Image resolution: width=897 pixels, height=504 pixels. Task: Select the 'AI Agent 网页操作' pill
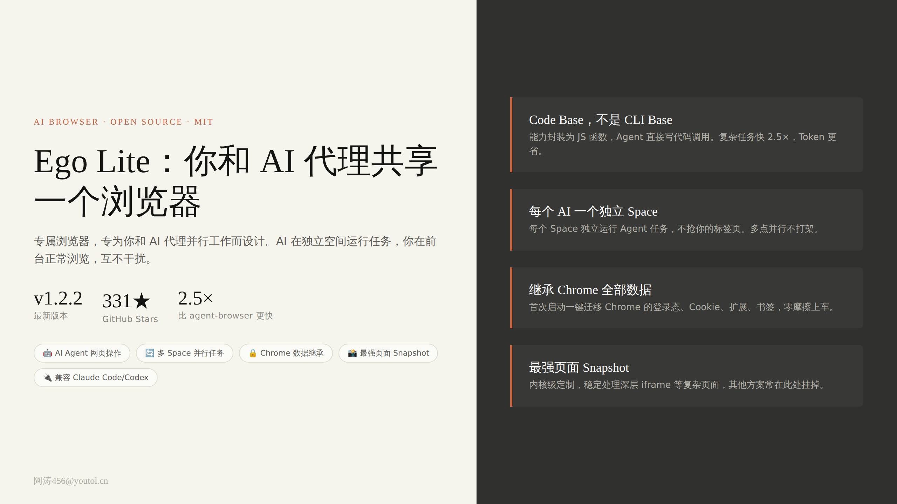(82, 353)
